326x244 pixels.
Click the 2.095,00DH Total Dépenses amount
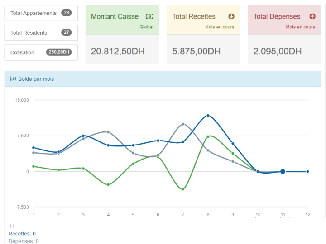pyautogui.click(x=278, y=51)
